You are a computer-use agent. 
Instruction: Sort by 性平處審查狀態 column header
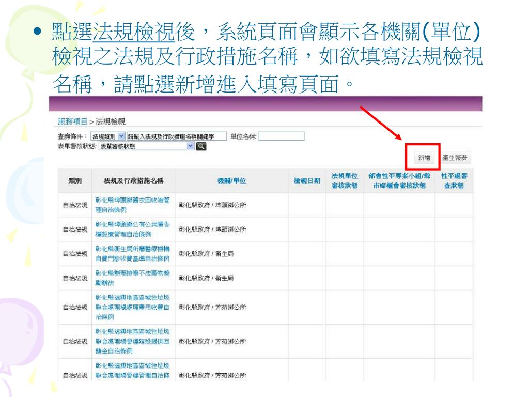[x=454, y=181]
